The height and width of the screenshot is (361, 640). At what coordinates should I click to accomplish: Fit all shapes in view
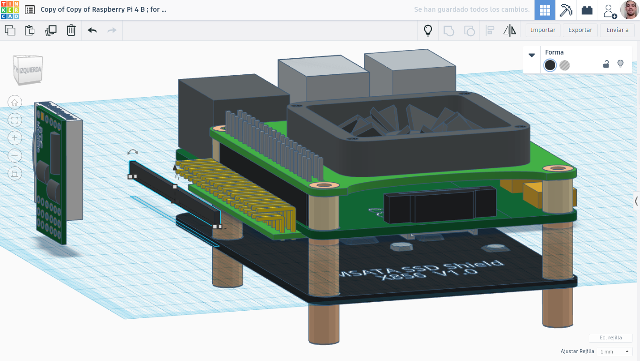tap(15, 120)
